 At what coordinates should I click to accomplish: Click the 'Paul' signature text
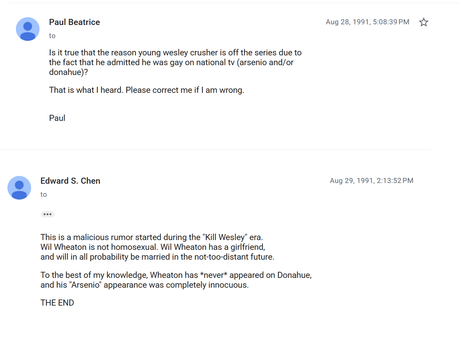coord(57,118)
